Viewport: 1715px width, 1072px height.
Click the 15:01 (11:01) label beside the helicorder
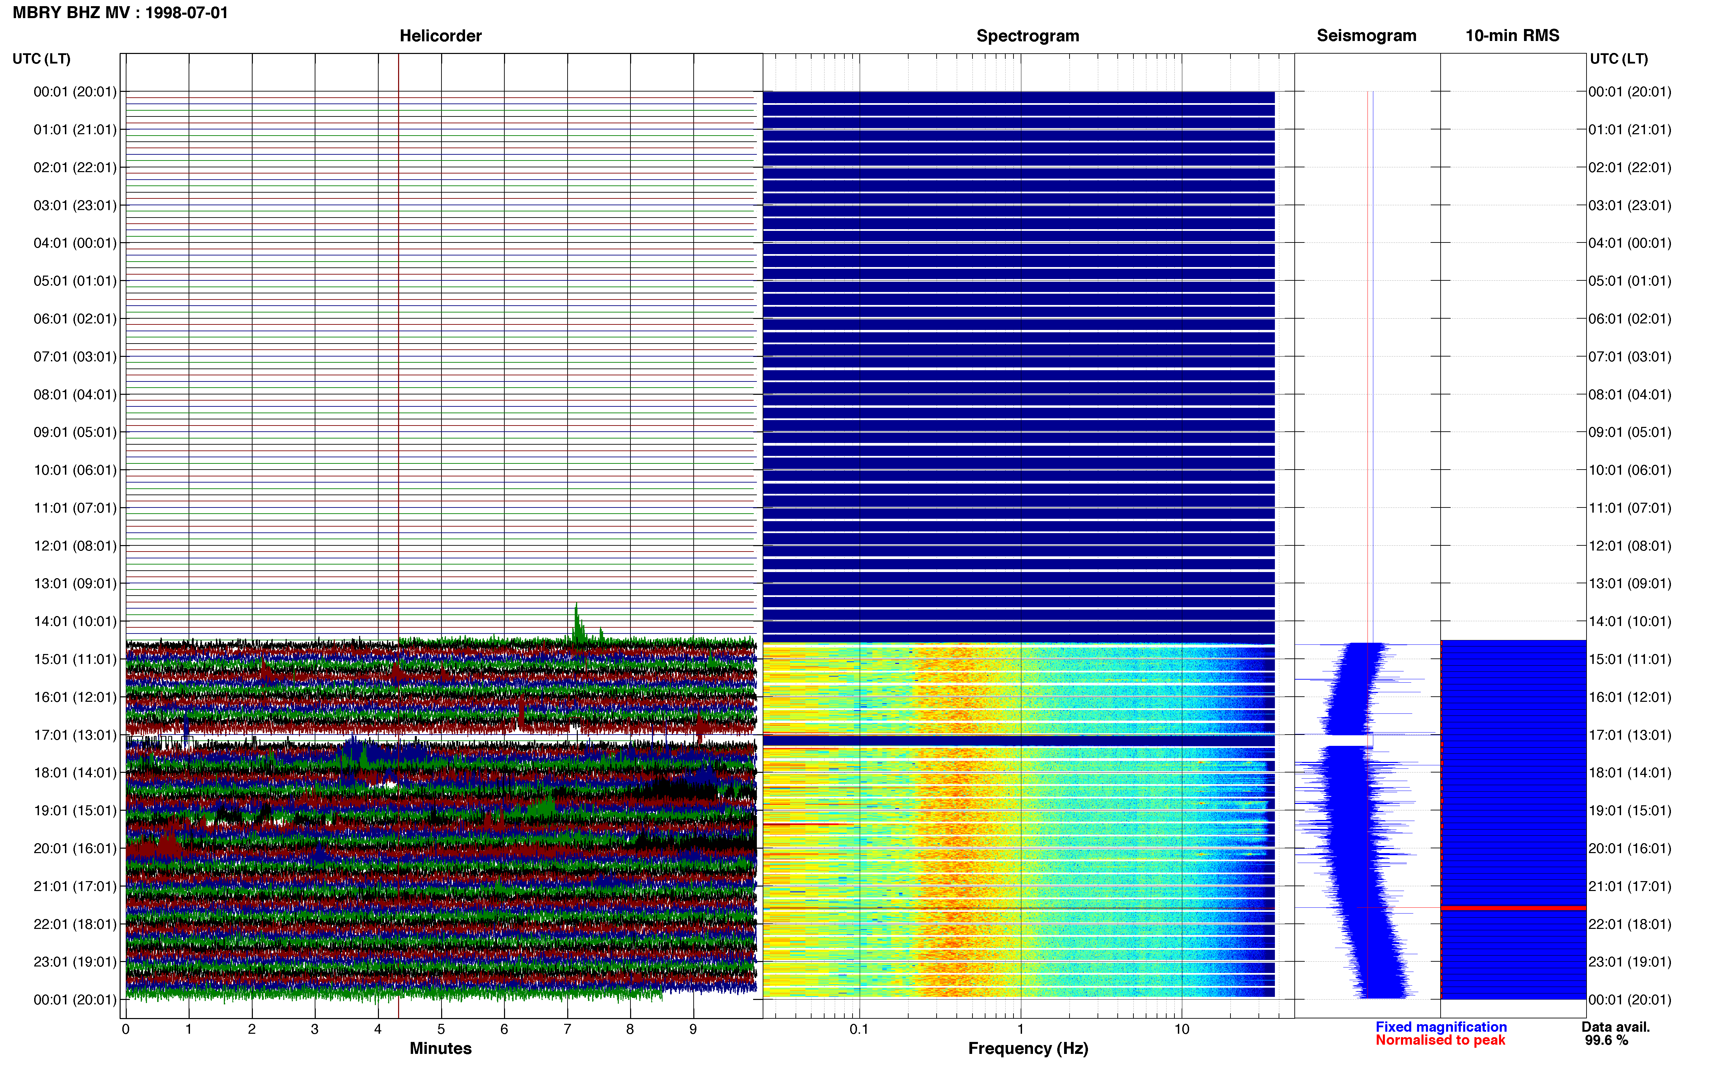[75, 659]
